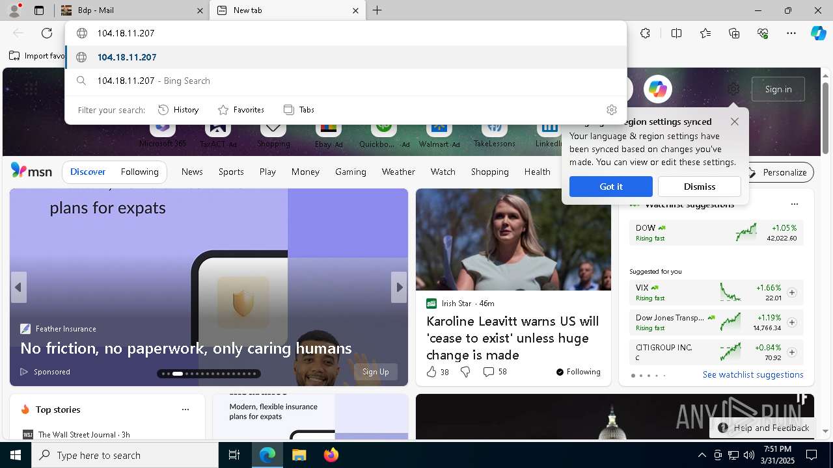
Task: Go to previous carousel slide arrow
Action: (x=18, y=287)
